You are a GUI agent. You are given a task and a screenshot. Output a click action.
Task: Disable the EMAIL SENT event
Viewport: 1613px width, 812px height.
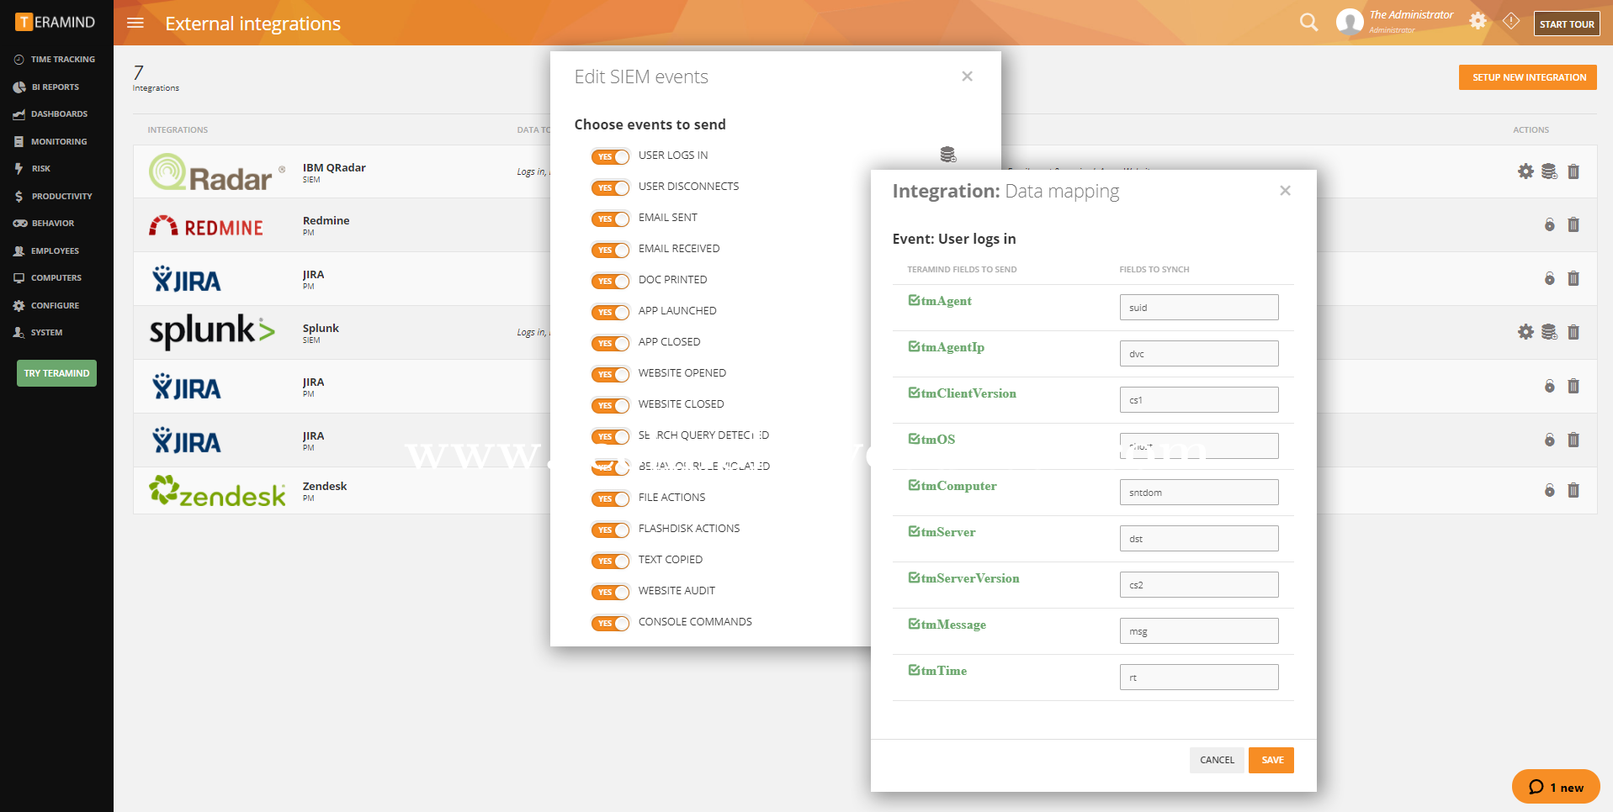(610, 219)
